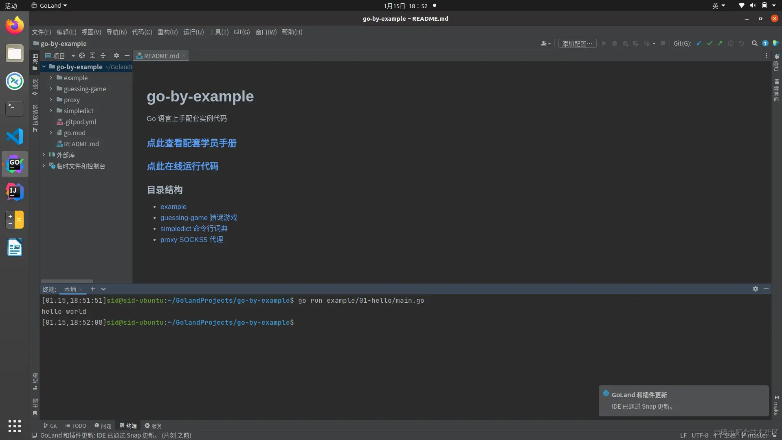Open the 项目 view dropdown arrow
Screen dimensions: 782x440
click(73, 56)
